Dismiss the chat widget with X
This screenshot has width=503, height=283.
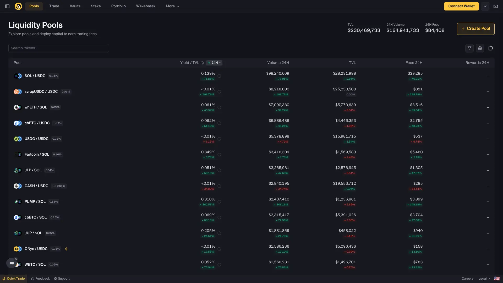16,259
